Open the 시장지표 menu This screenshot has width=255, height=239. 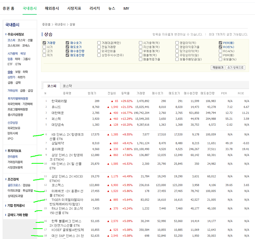pos(74,8)
